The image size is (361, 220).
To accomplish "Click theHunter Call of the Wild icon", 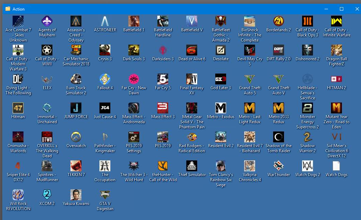I will [163, 166].
